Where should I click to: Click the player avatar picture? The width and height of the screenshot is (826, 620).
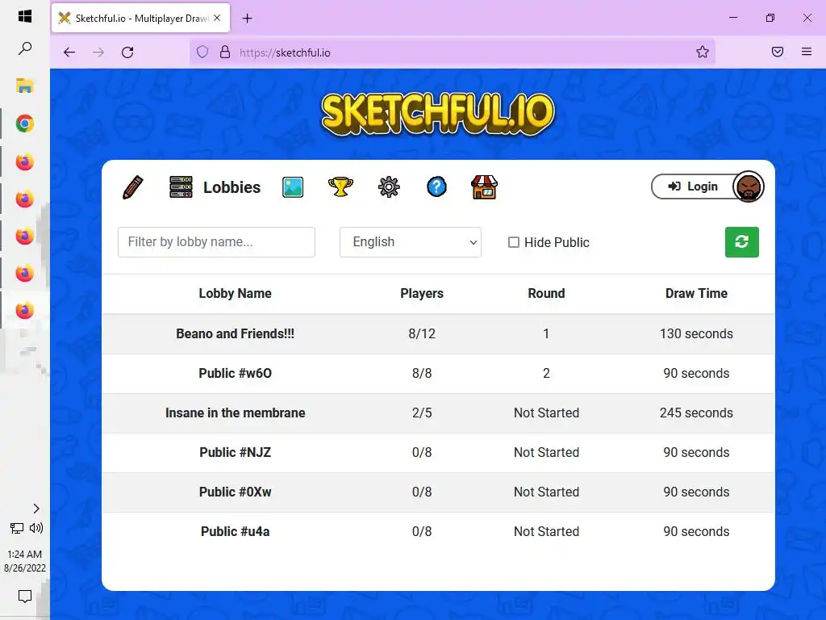(x=748, y=186)
